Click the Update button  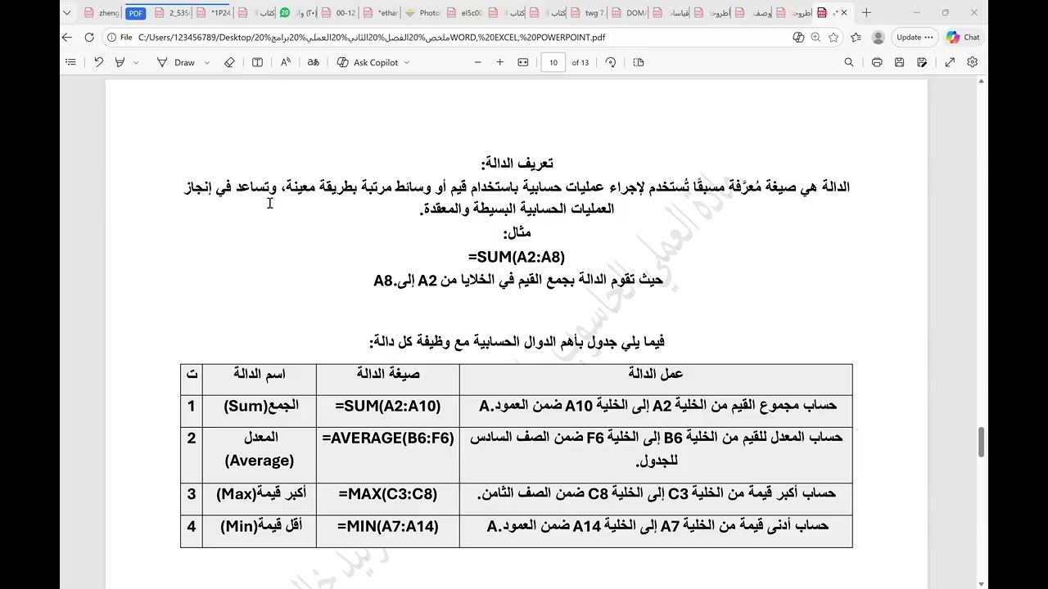click(x=914, y=37)
